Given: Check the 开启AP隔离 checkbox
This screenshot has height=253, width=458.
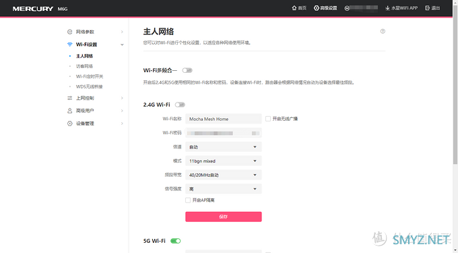Looking at the screenshot, I should (188, 200).
